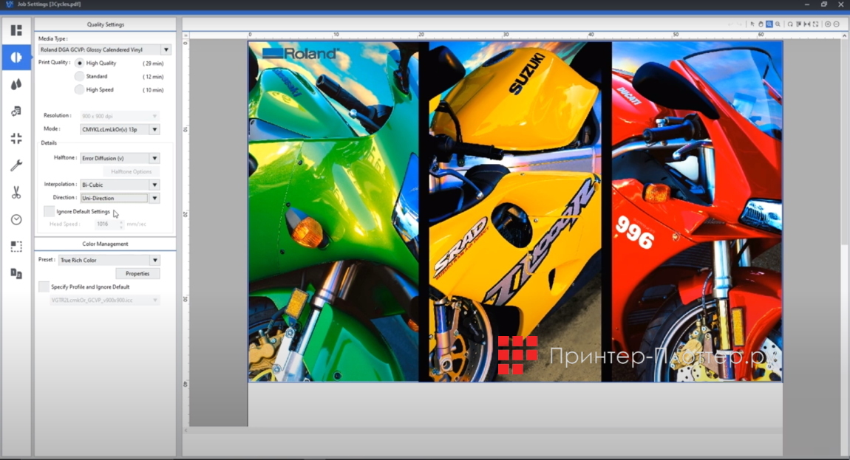Open the Layout settings icon in sidebar
This screenshot has height=460, width=850.
click(16, 30)
